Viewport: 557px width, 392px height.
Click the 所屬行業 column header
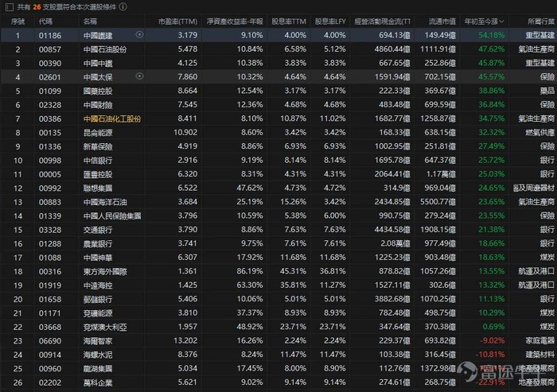coord(542,21)
